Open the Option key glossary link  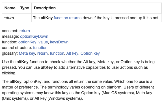coord(90,53)
